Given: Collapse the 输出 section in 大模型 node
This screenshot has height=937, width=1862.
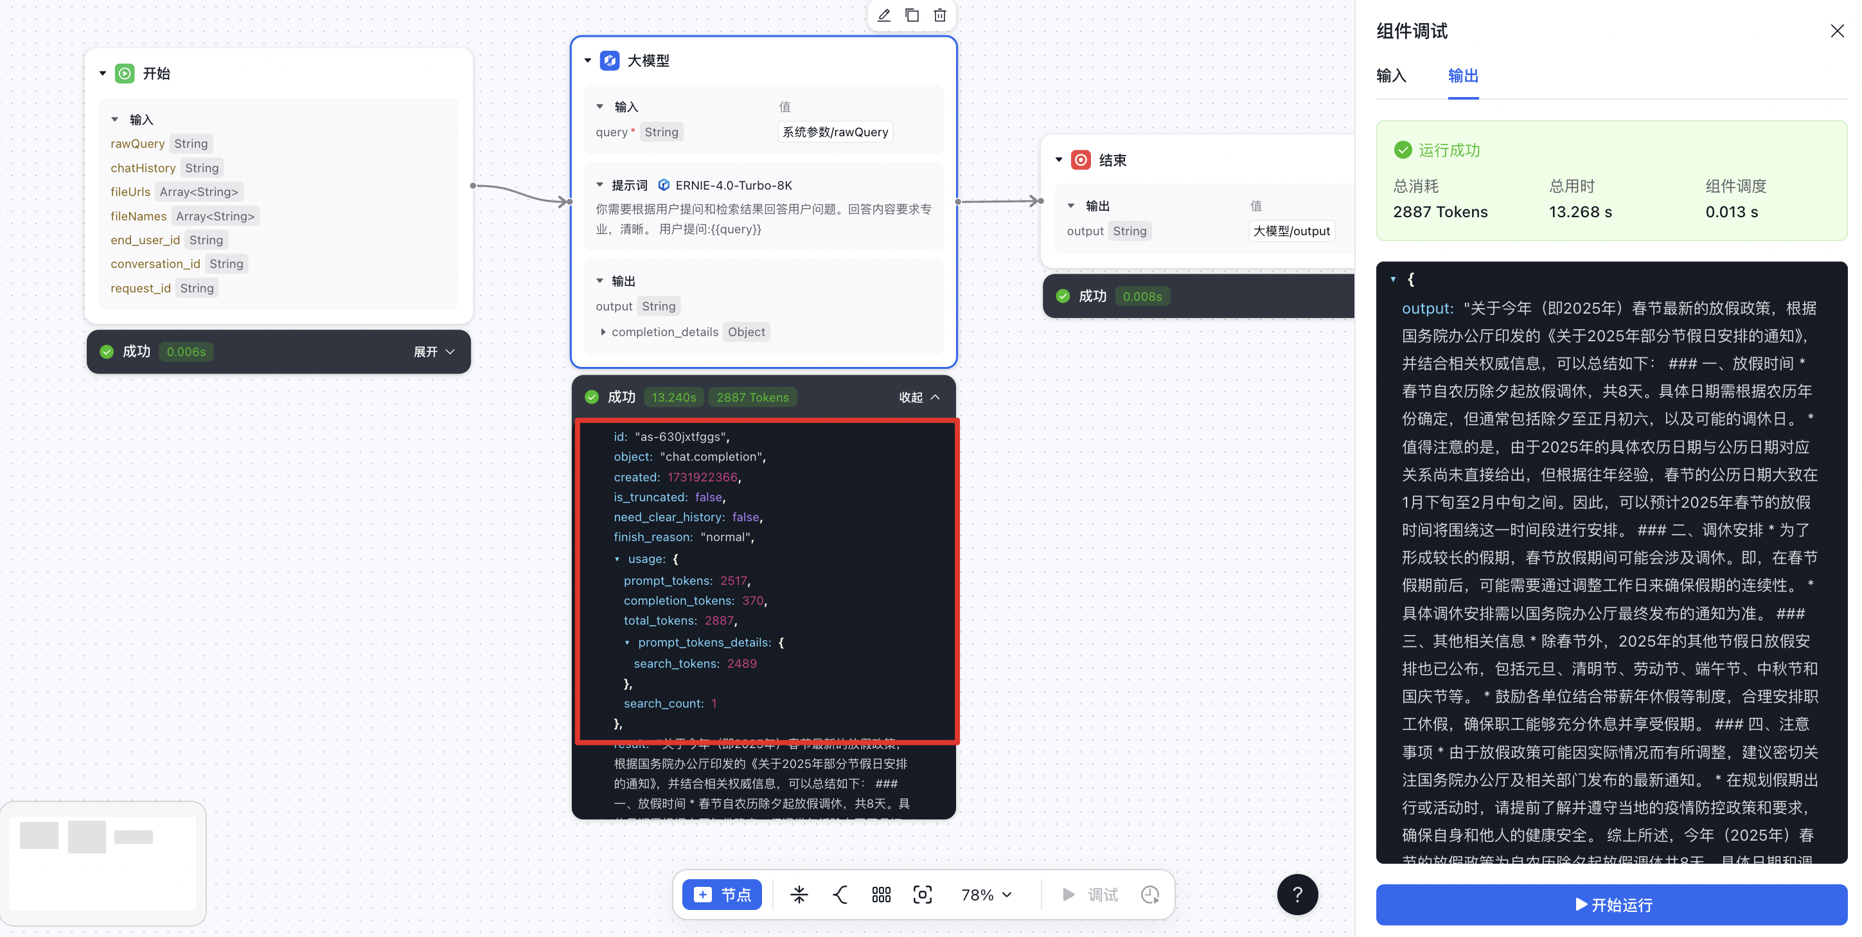Looking at the screenshot, I should pos(599,280).
